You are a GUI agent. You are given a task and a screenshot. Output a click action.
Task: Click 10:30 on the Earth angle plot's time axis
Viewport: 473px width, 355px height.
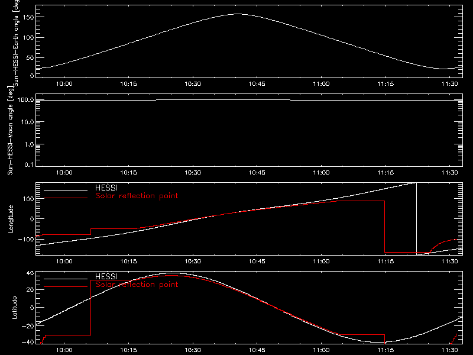(x=193, y=83)
